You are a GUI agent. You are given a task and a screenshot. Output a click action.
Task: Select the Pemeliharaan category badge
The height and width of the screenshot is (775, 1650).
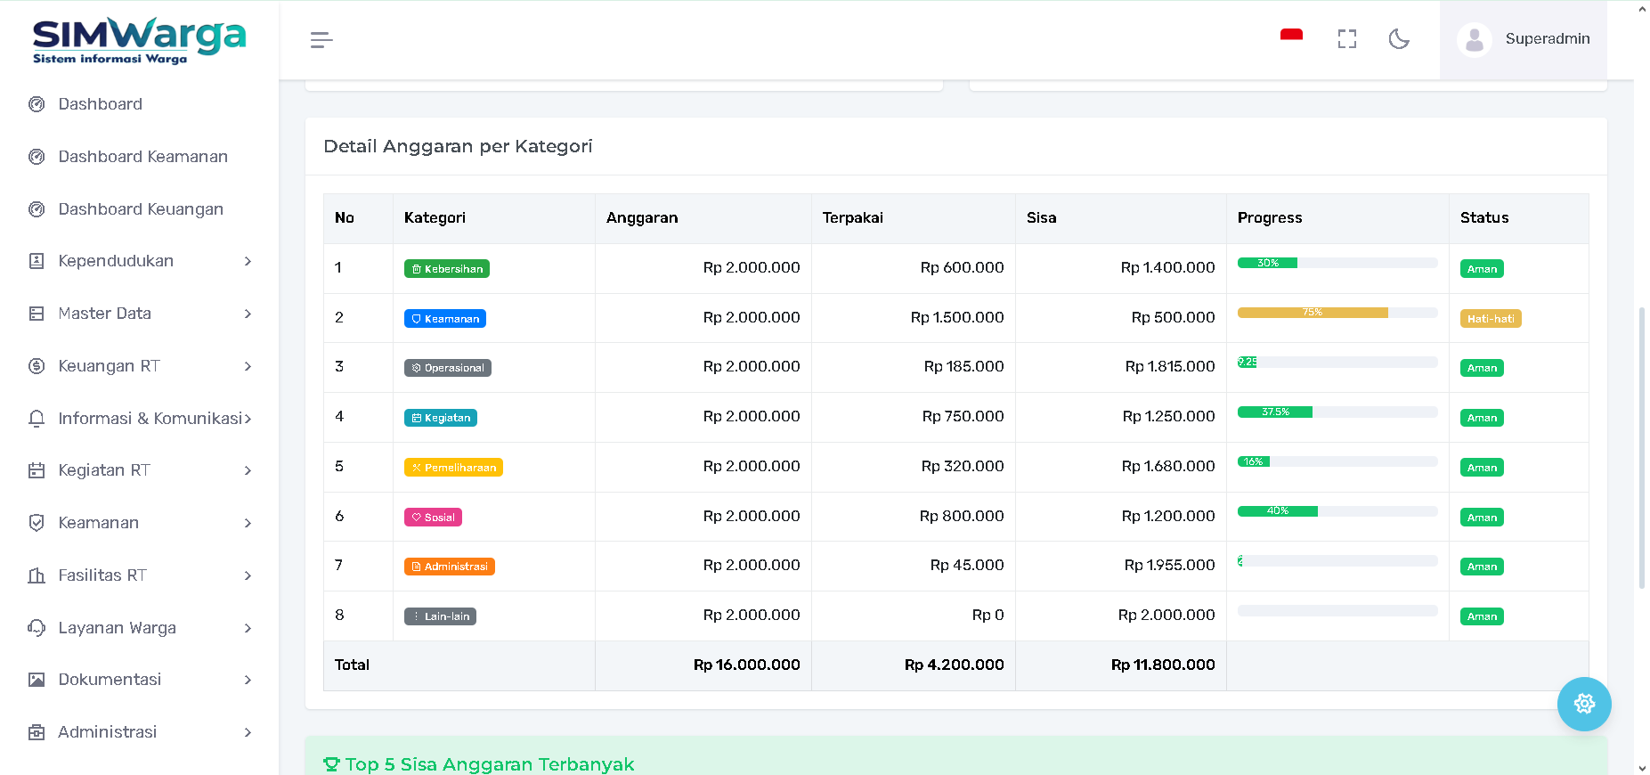pos(453,468)
